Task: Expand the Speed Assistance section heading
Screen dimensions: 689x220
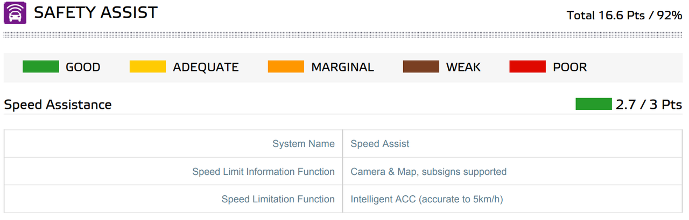Action: pyautogui.click(x=58, y=105)
